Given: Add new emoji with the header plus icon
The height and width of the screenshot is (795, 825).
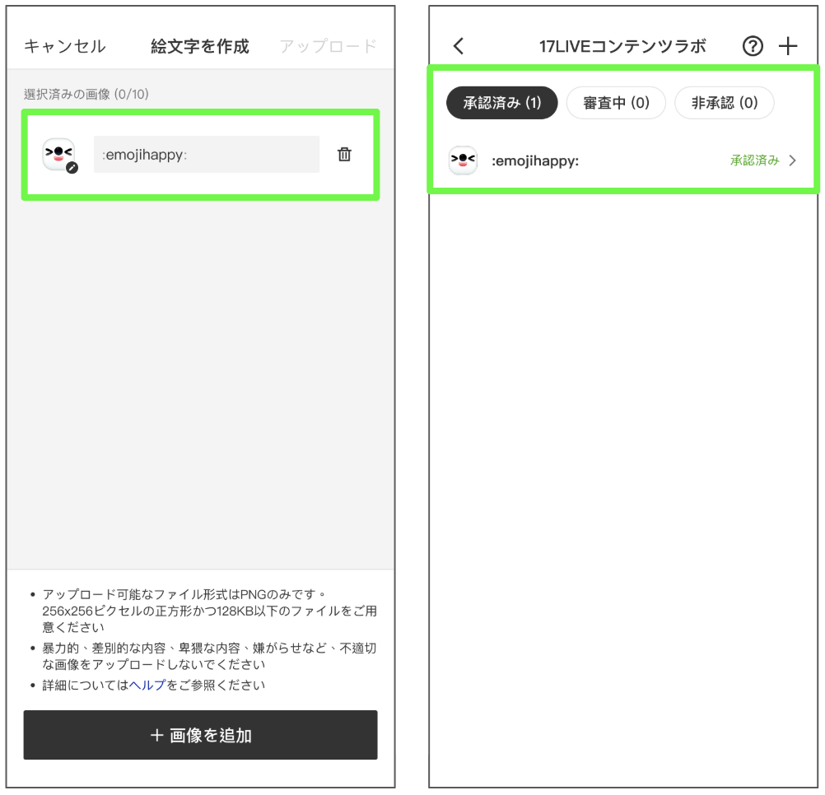Looking at the screenshot, I should pyautogui.click(x=788, y=46).
